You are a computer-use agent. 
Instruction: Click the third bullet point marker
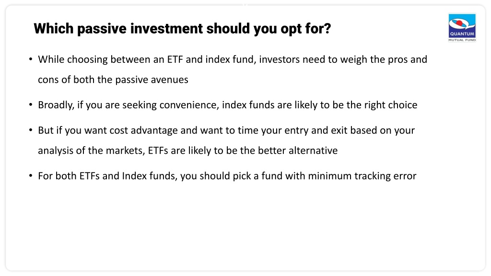31,130
